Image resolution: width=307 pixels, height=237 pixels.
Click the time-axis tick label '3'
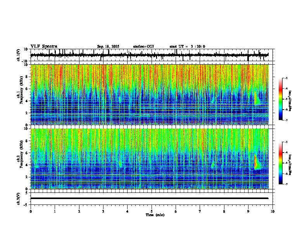tap(103, 211)
